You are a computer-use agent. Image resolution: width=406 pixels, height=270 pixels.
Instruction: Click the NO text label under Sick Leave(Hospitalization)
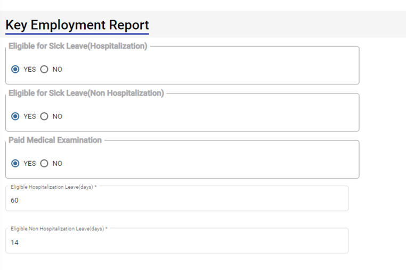[57, 69]
